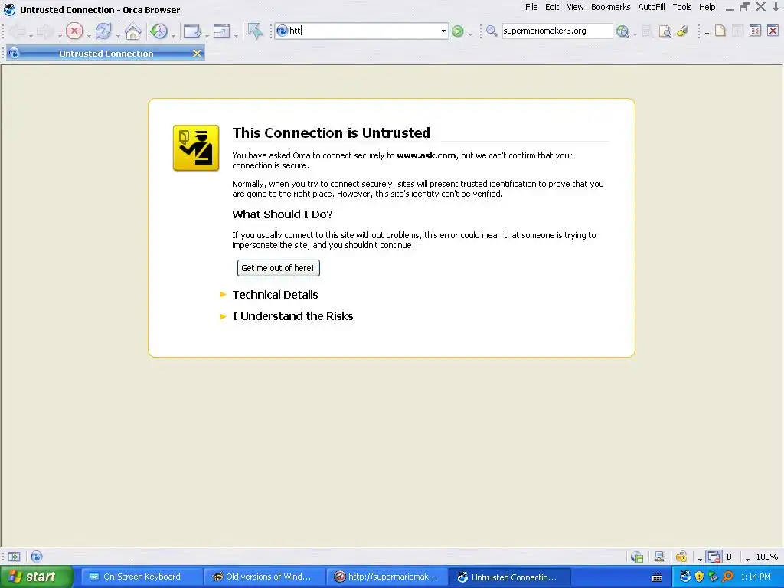Click the Get me out of here! button

click(278, 268)
